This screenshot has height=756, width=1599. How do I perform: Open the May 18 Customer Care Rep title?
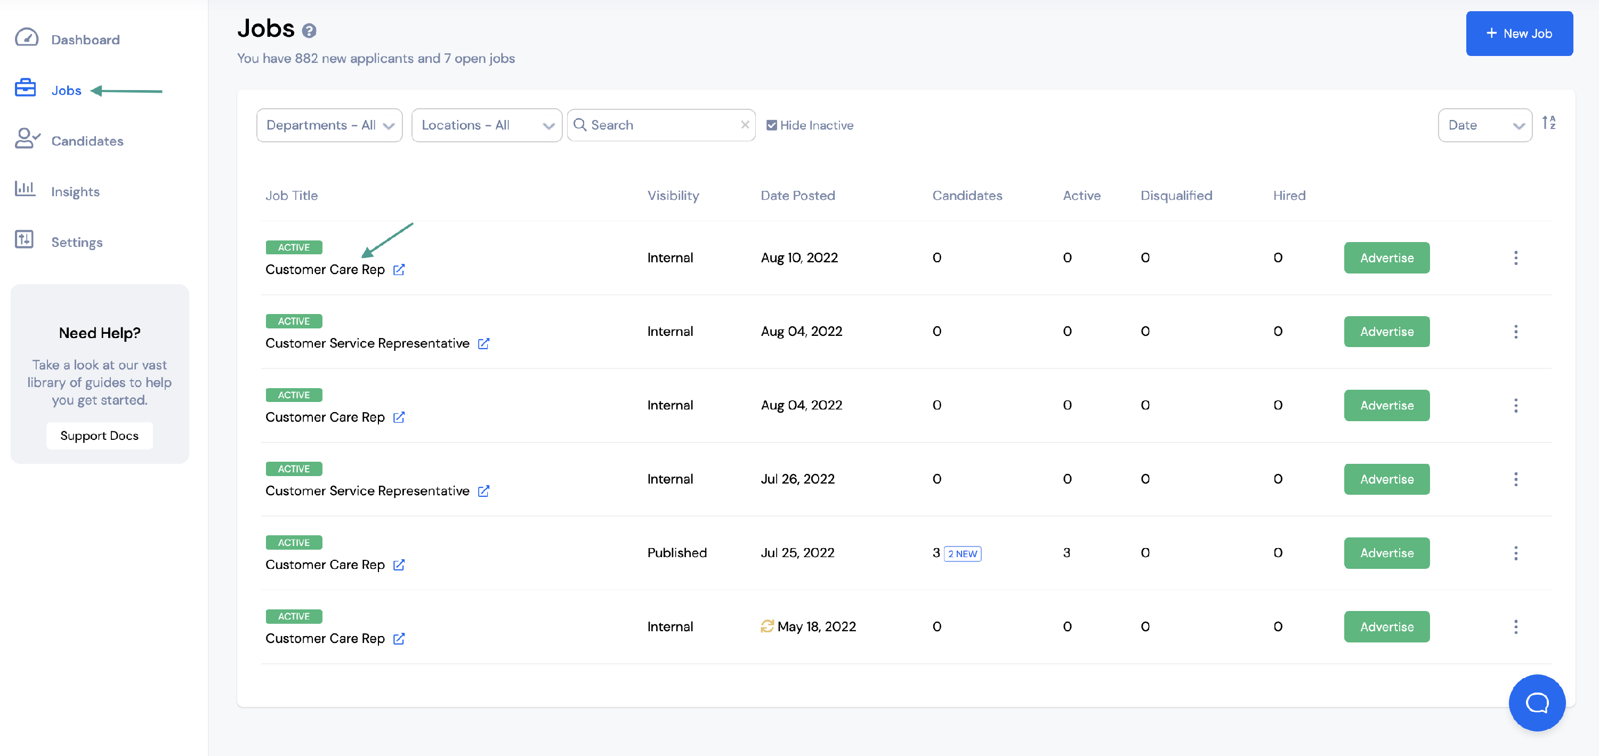(325, 639)
